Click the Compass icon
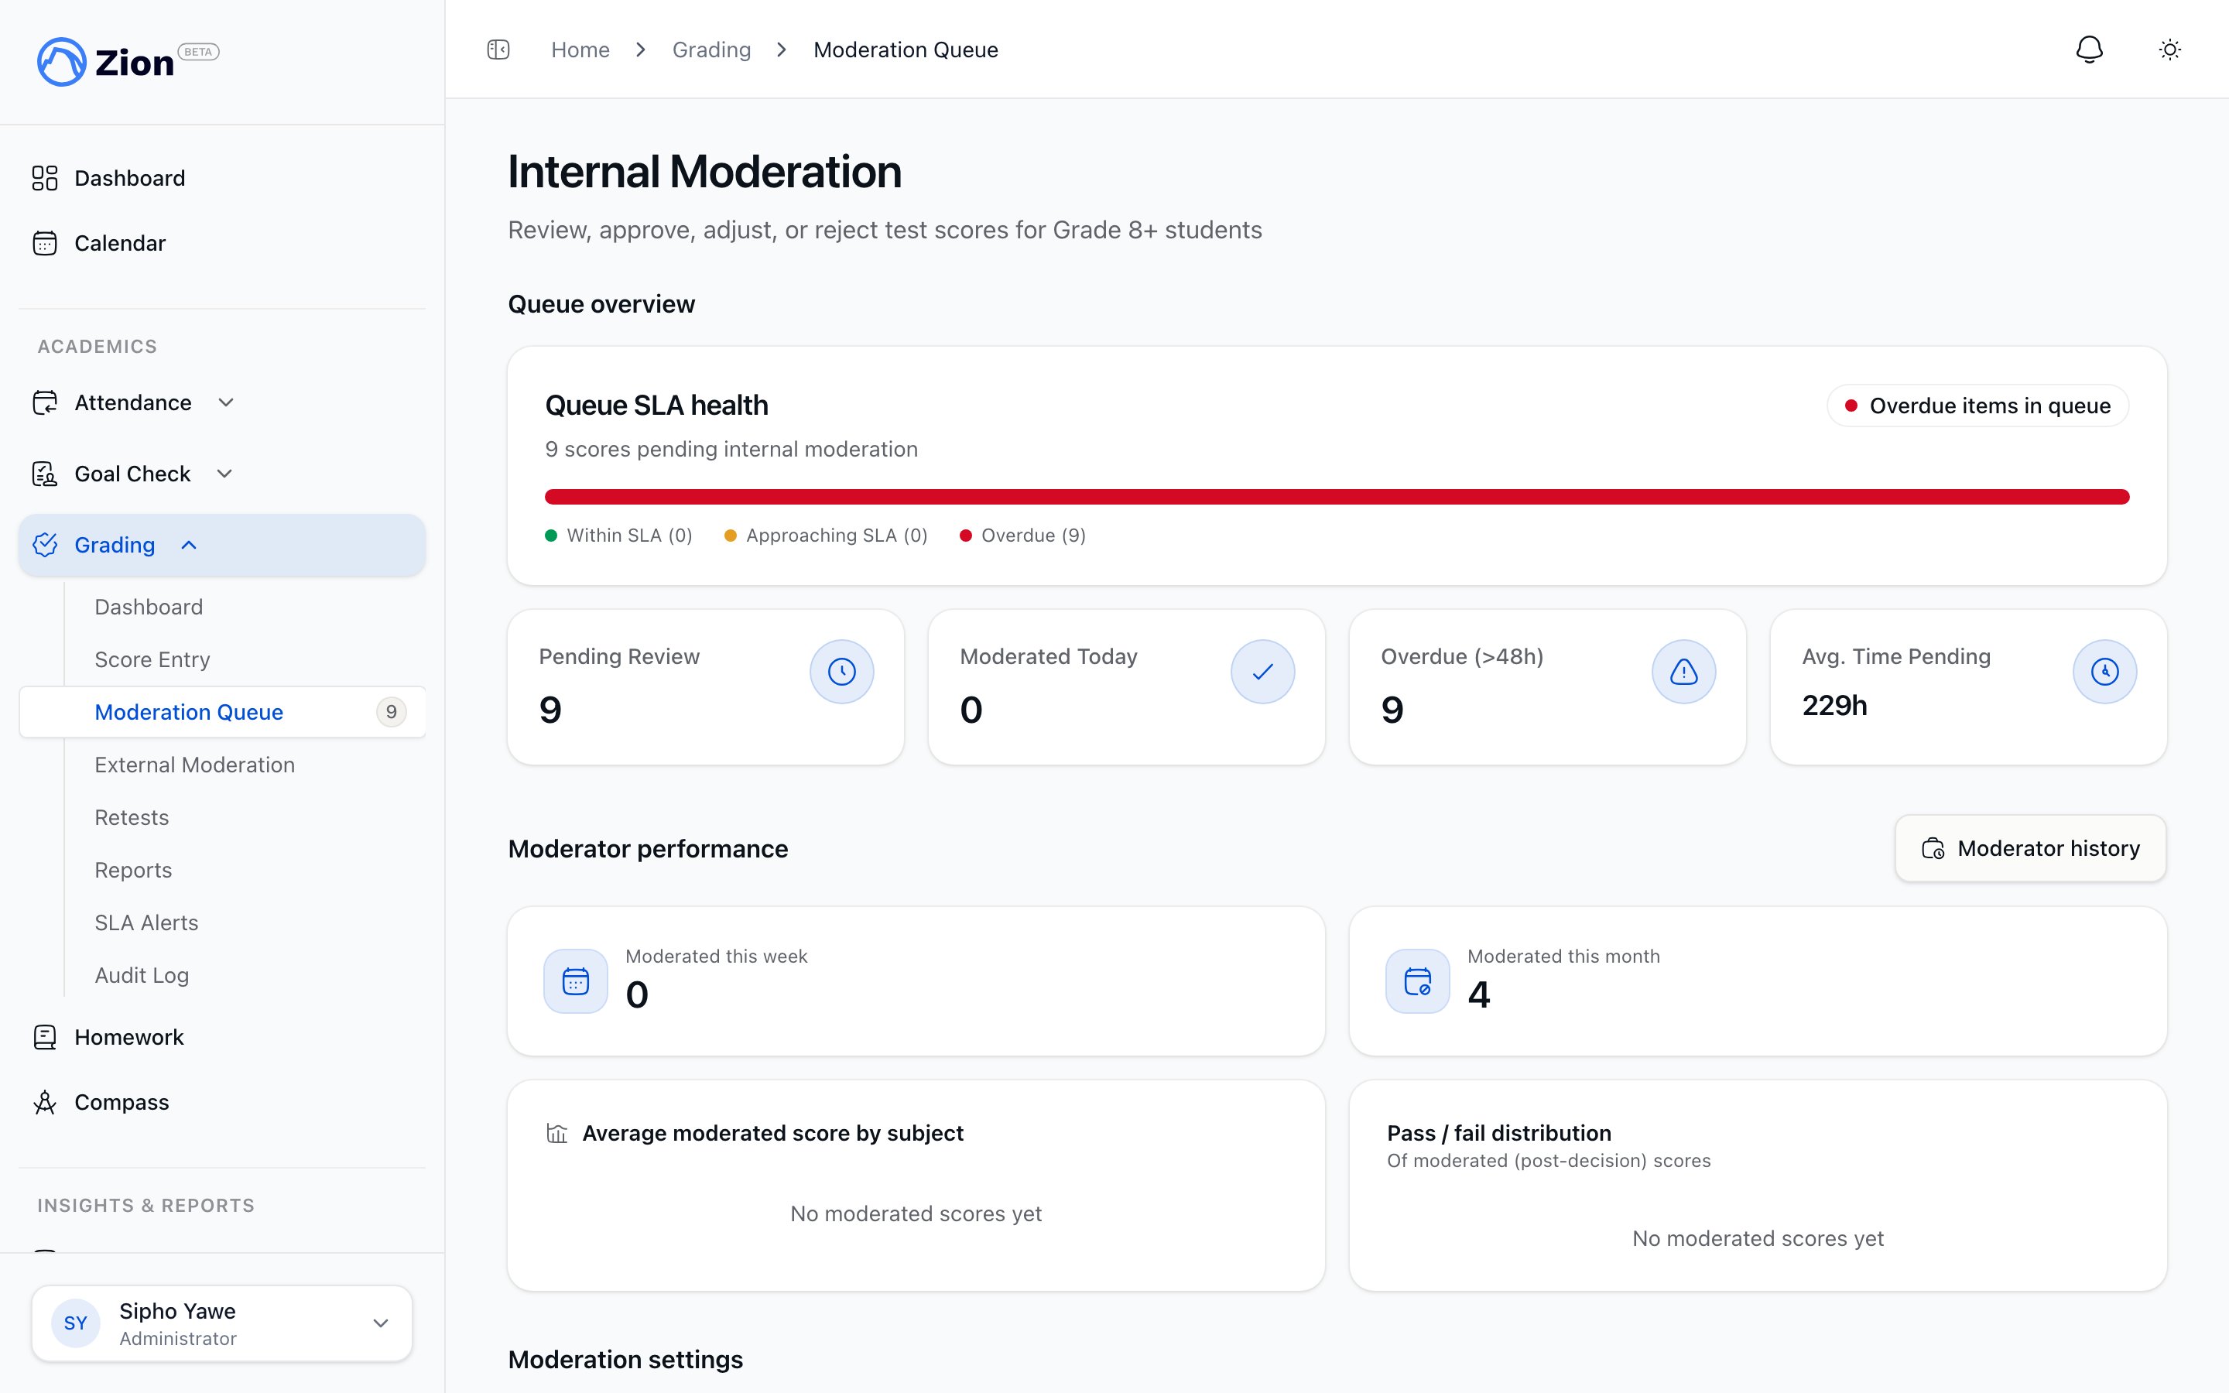 point(44,1102)
